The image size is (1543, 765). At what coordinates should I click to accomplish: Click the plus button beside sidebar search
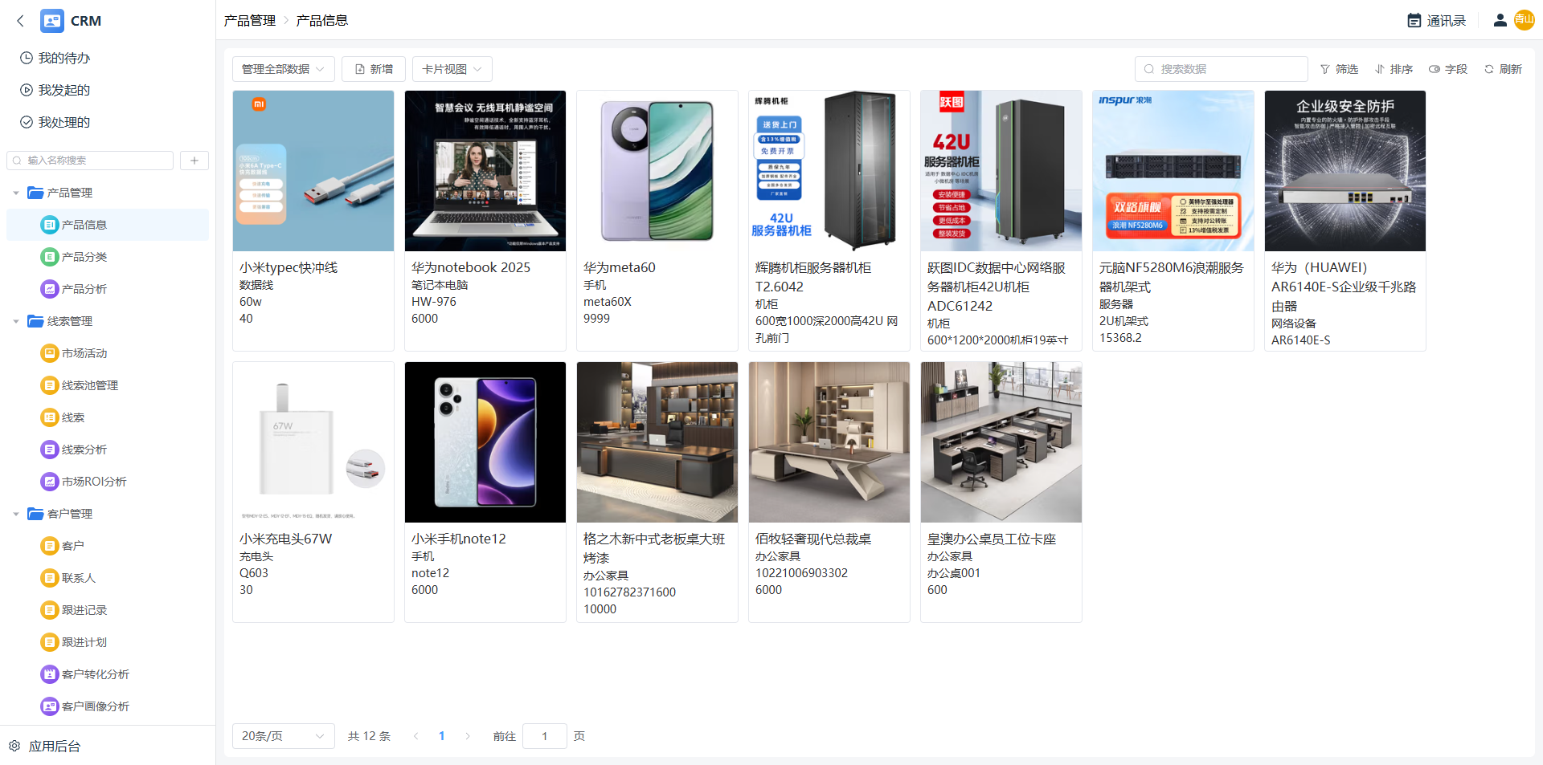coord(194,161)
